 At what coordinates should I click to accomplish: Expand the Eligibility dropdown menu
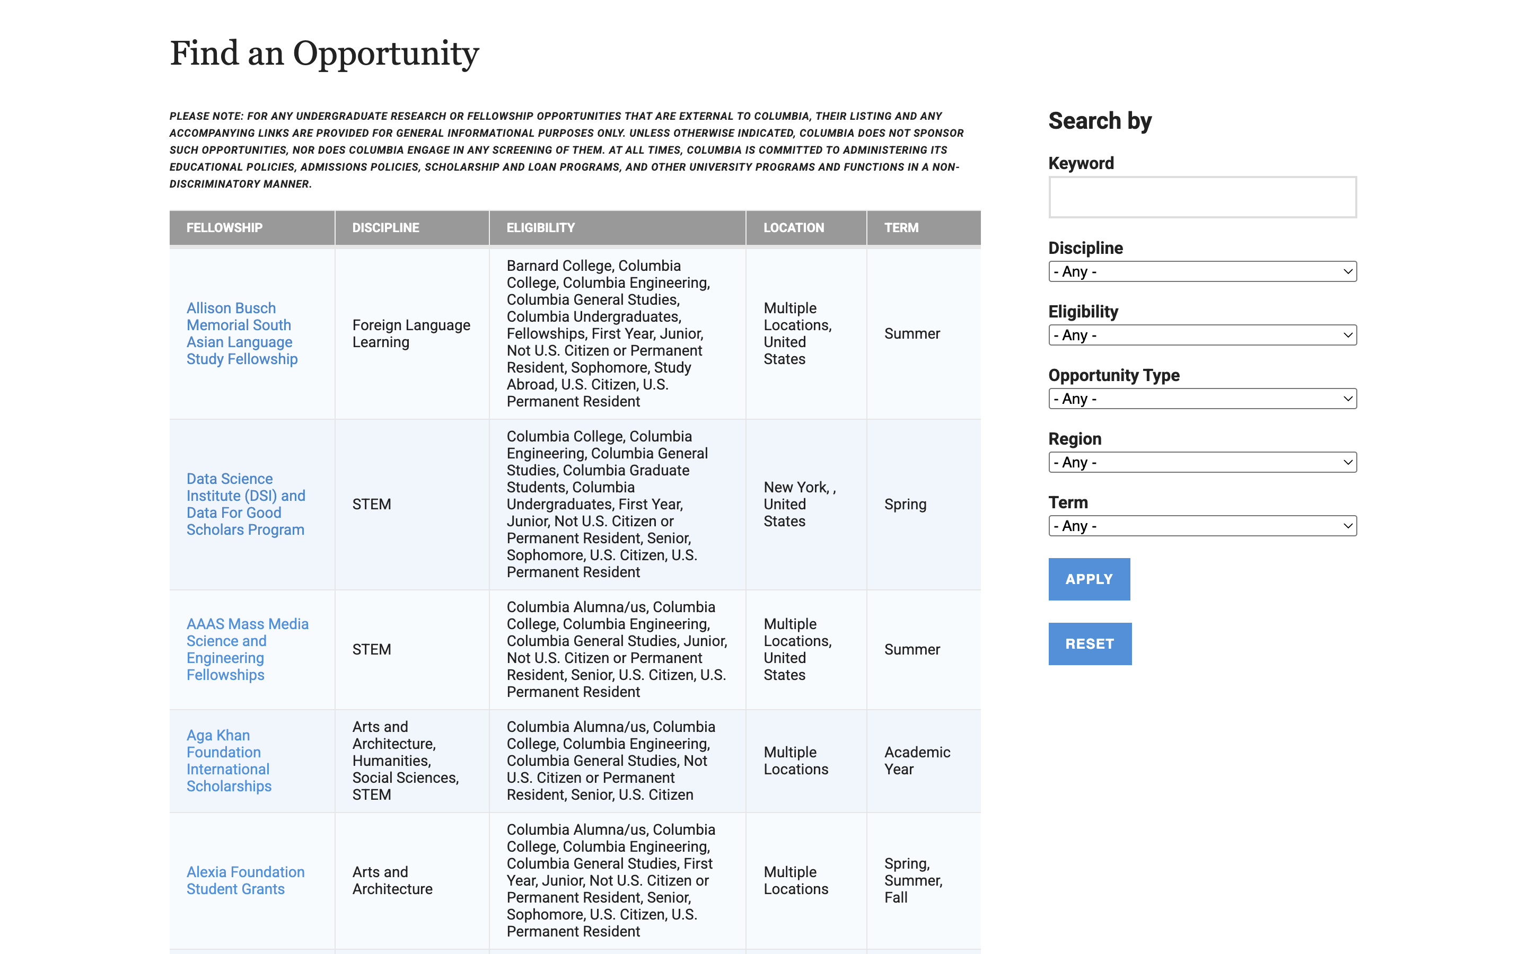pos(1202,335)
